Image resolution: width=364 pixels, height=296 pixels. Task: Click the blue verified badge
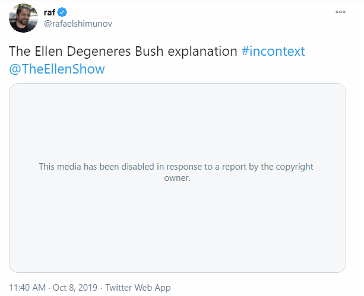coord(62,12)
